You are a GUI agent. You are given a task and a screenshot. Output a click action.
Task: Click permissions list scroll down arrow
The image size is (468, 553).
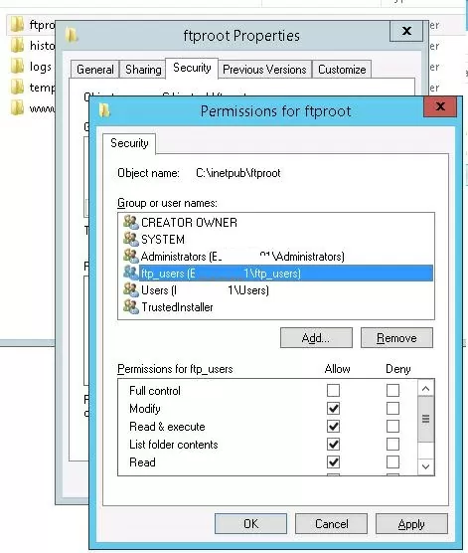coord(425,466)
